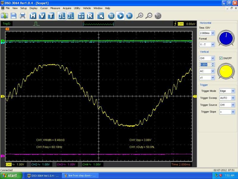This screenshot has width=238, height=179.
Task: Click the AUTO set button icon
Action: [x=111, y=16]
